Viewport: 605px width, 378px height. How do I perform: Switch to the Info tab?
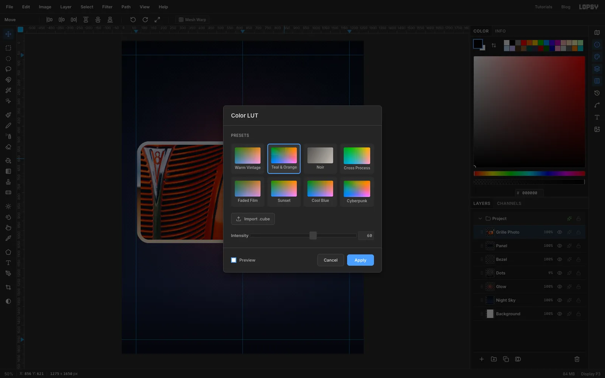coord(500,31)
